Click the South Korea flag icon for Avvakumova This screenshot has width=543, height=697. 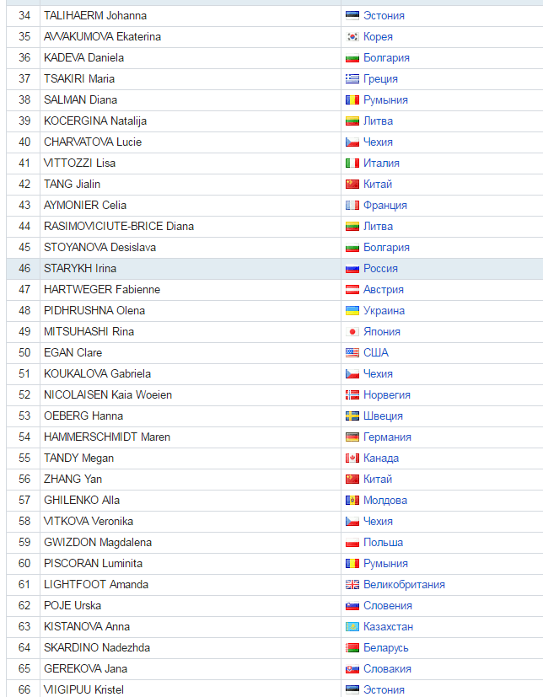pos(352,37)
